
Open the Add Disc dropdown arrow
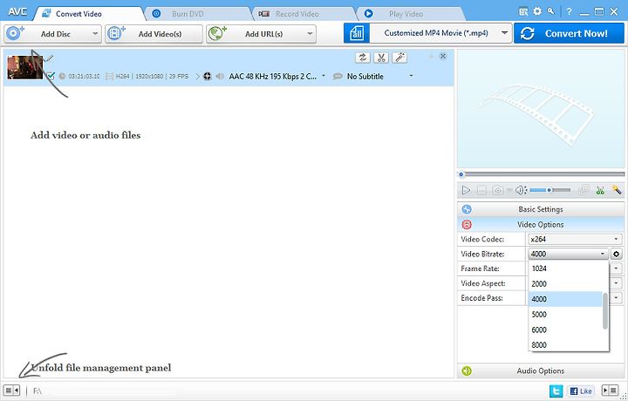pyautogui.click(x=95, y=34)
